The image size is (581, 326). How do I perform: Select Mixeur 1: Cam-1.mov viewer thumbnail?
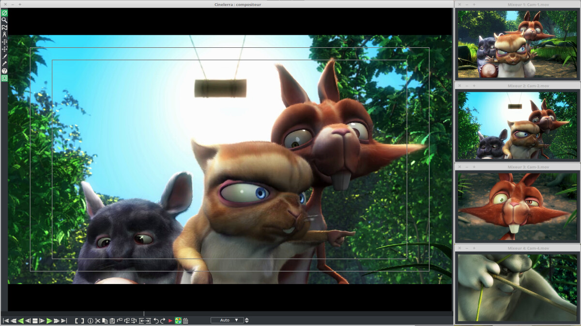click(x=518, y=44)
